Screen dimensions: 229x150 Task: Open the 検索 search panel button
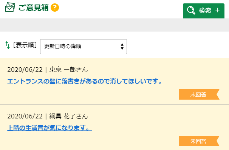click(204, 11)
